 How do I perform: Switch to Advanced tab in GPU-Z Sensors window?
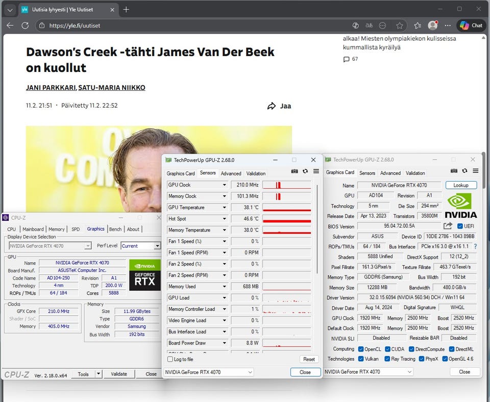pyautogui.click(x=231, y=173)
